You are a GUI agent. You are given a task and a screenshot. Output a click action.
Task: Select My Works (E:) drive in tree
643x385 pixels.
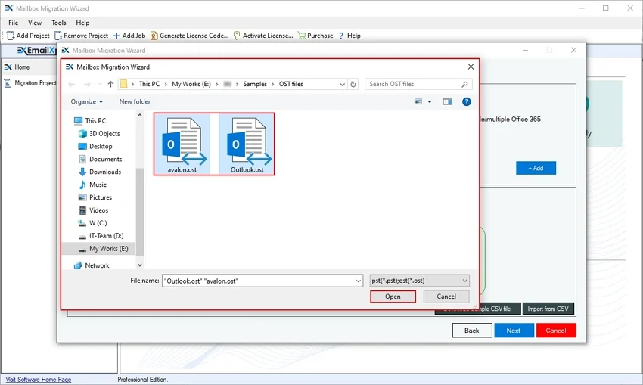click(99, 248)
